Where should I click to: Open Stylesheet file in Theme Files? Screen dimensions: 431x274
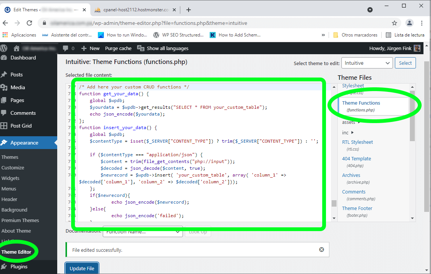tap(353, 86)
